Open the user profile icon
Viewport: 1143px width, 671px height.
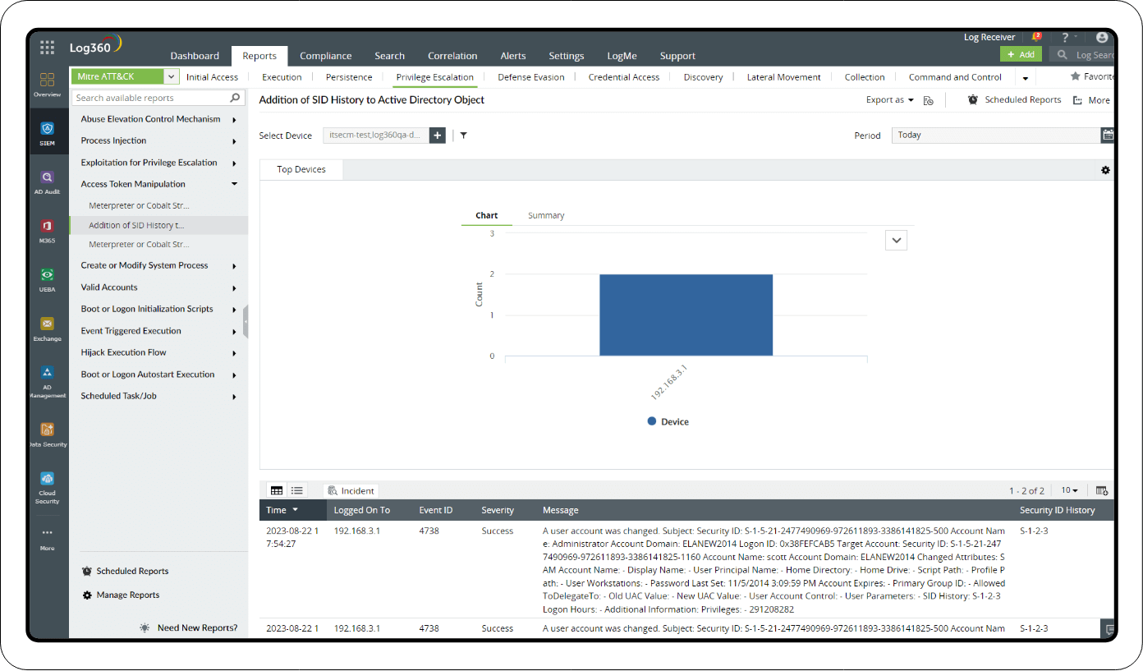[x=1102, y=37]
